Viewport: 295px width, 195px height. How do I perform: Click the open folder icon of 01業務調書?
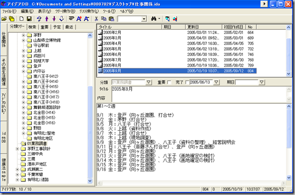coord(24,143)
